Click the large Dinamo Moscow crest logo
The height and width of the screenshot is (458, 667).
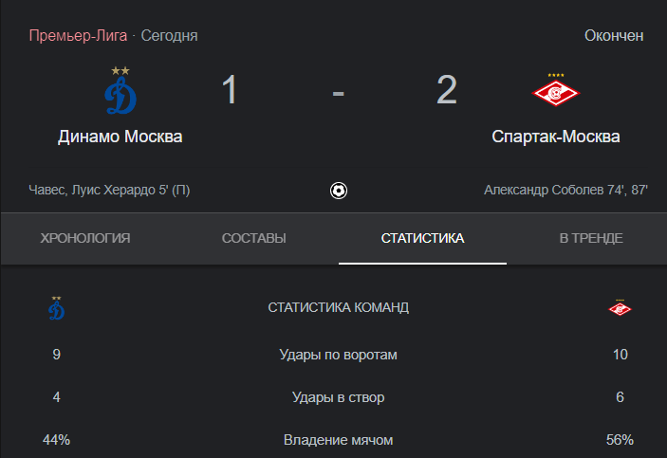[x=120, y=90]
